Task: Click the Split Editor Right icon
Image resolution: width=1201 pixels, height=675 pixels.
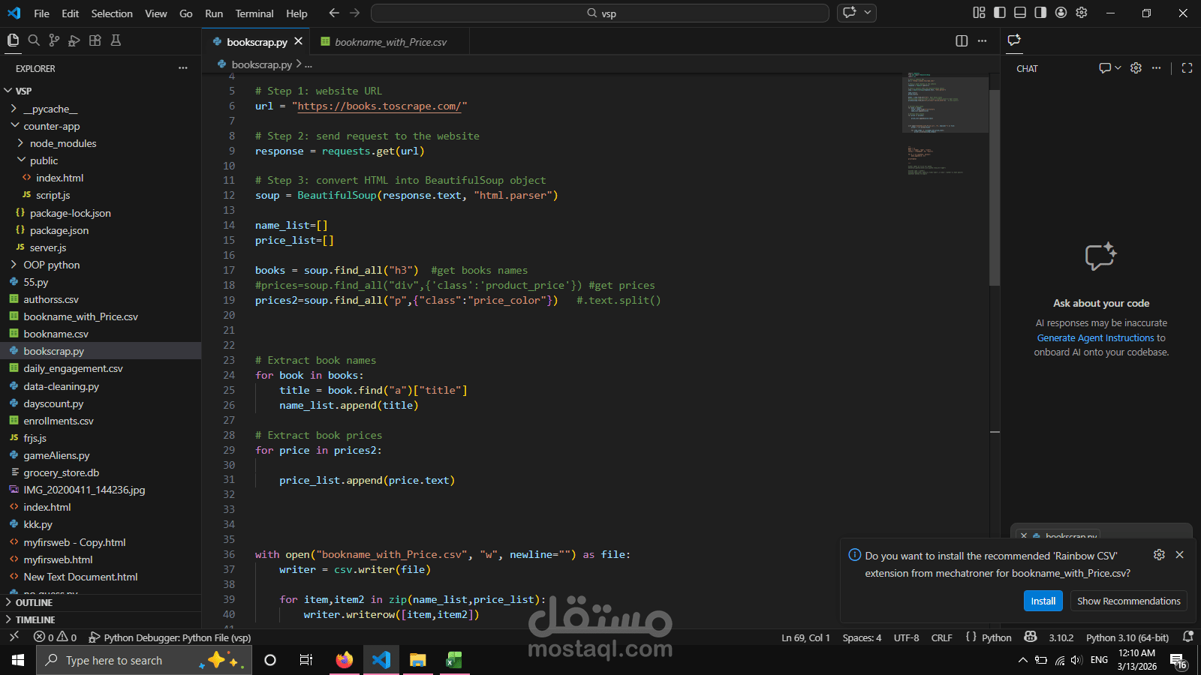Action: click(962, 41)
